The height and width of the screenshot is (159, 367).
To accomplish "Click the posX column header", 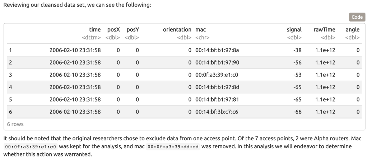I will 112,30.
